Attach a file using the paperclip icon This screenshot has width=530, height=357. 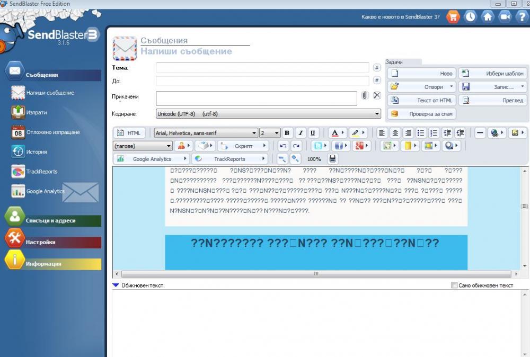[365, 95]
